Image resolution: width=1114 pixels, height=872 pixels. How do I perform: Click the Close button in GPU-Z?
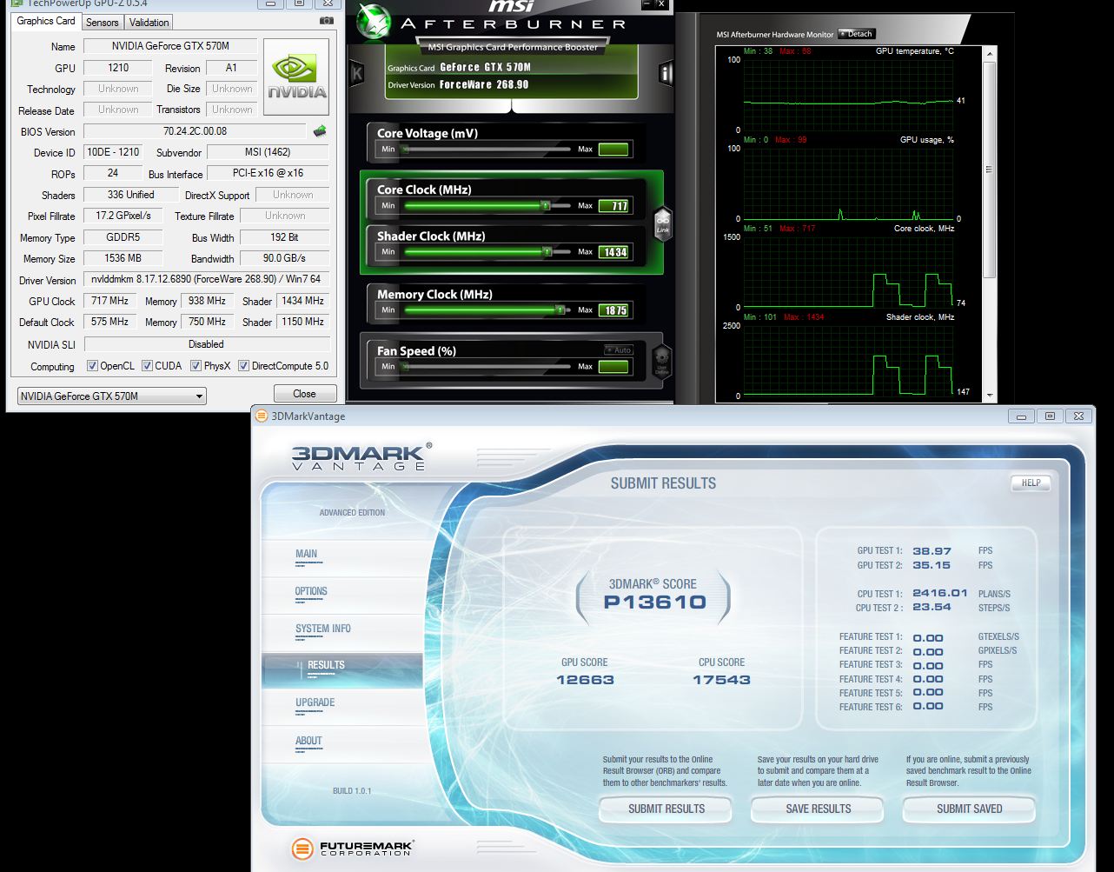click(x=304, y=394)
